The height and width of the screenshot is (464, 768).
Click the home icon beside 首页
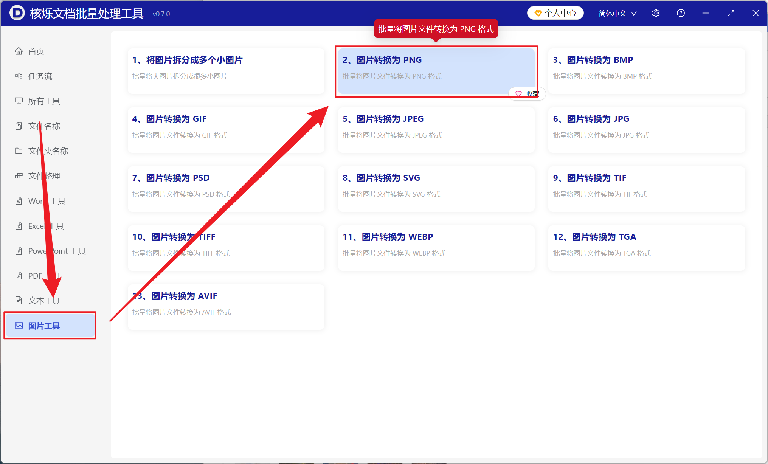(x=19, y=51)
